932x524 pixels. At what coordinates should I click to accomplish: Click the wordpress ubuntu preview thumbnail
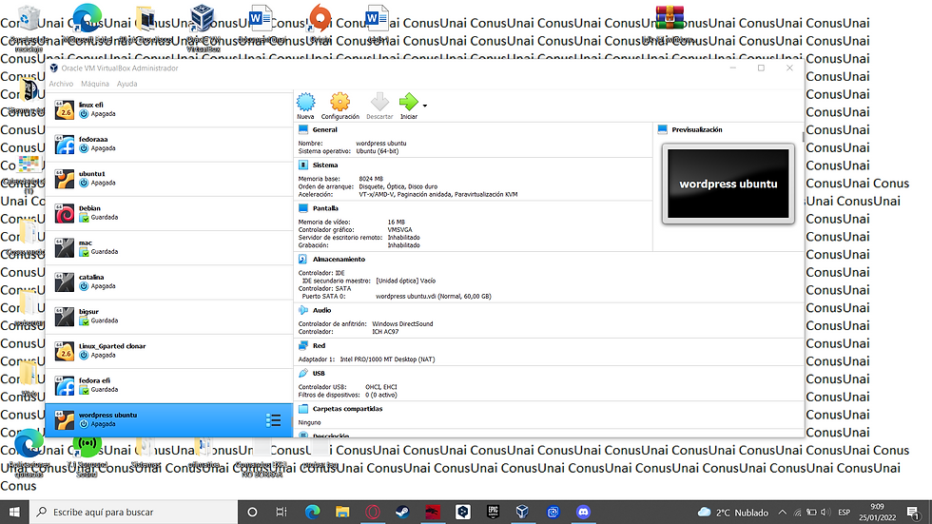(728, 184)
